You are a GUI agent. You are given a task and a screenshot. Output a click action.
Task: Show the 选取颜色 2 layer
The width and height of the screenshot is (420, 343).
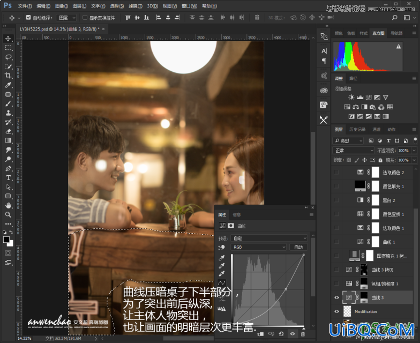point(336,173)
